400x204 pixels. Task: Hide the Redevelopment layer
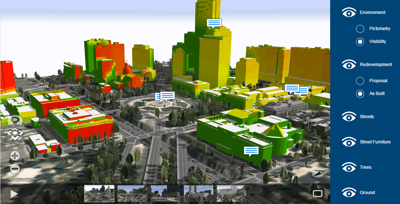pos(349,65)
